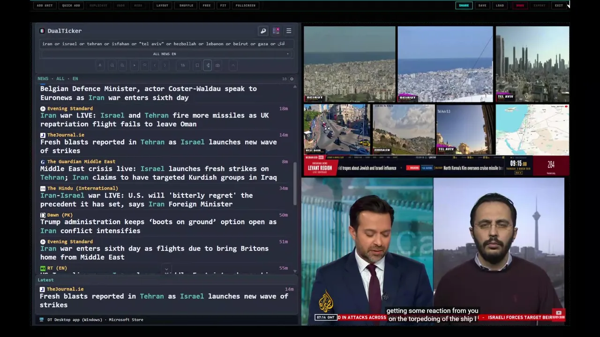This screenshot has width=600, height=337.
Task: Click the QUICK ADD toolbar button
Action: pos(71,6)
